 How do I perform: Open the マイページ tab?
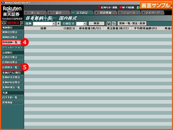pos(153,13)
